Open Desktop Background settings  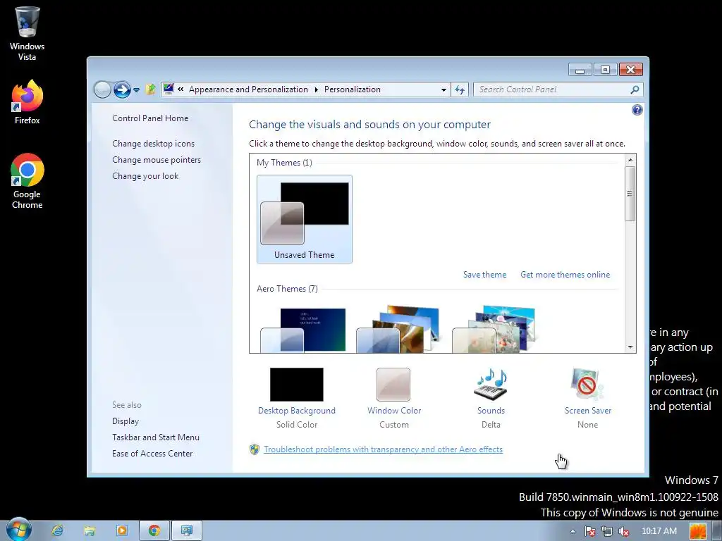tap(297, 397)
